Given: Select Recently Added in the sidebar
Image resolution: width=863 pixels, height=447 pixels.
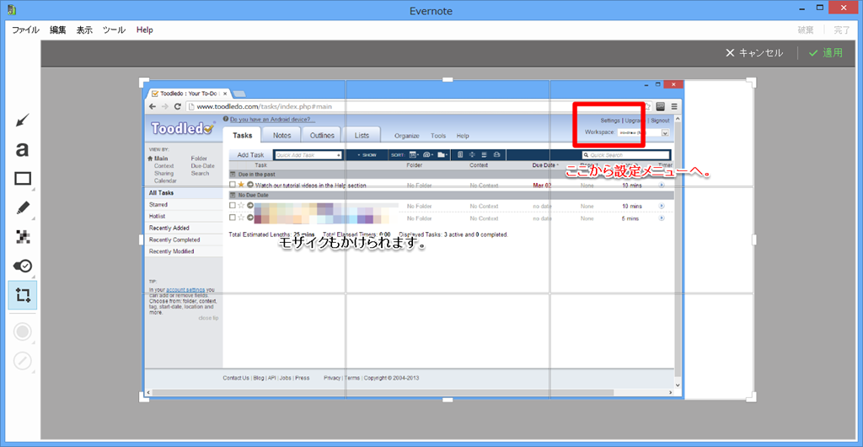Looking at the screenshot, I should tap(169, 228).
